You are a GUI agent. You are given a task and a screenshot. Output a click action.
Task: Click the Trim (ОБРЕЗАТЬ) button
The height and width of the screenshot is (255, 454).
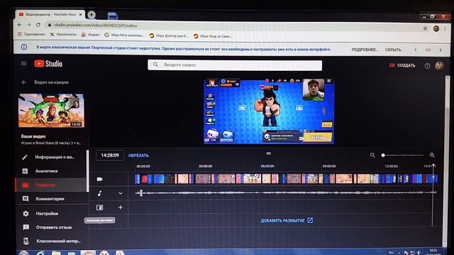point(138,155)
